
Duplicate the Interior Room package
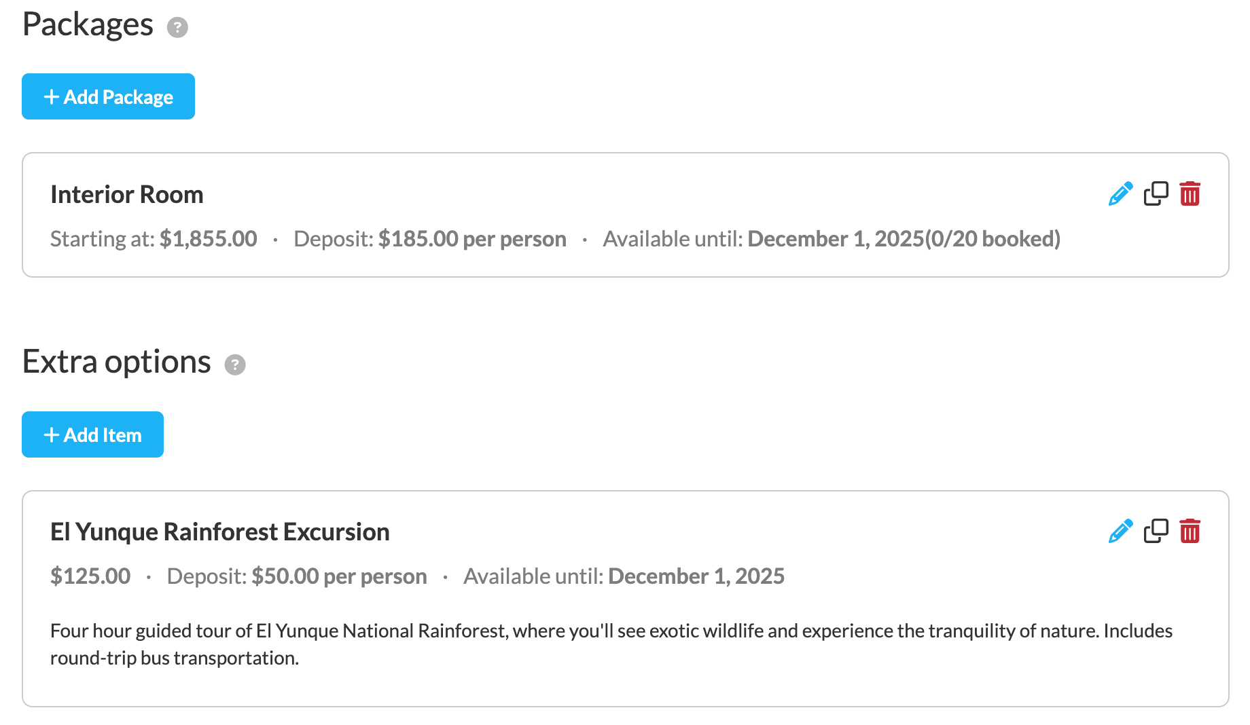click(x=1156, y=194)
